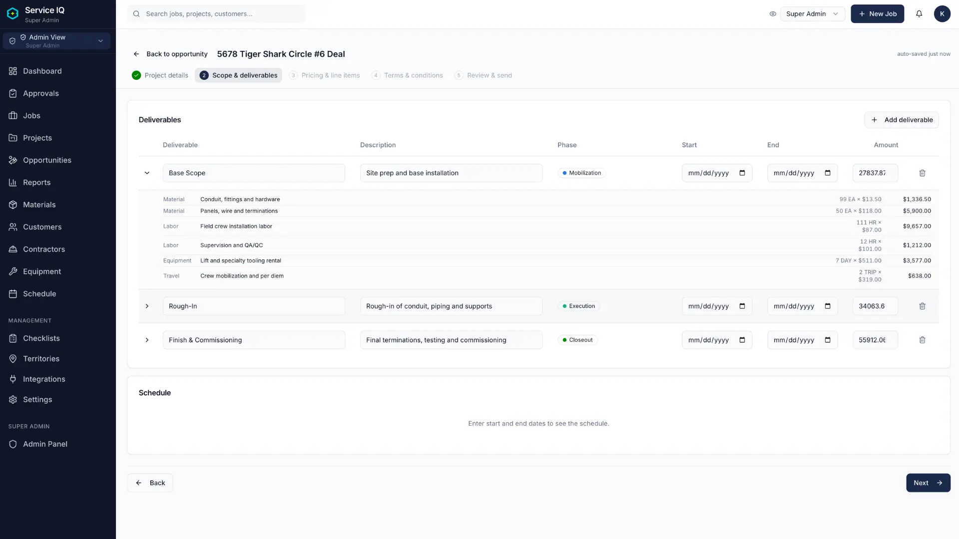Screen dimensions: 959x539
Task: Edit the Base Scope amount field
Action: point(875,173)
